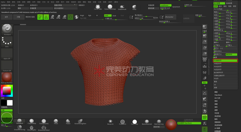This screenshot has height=132, width=241.
Task: Select the CurveTube brush icon
Action: click(x=98, y=7)
